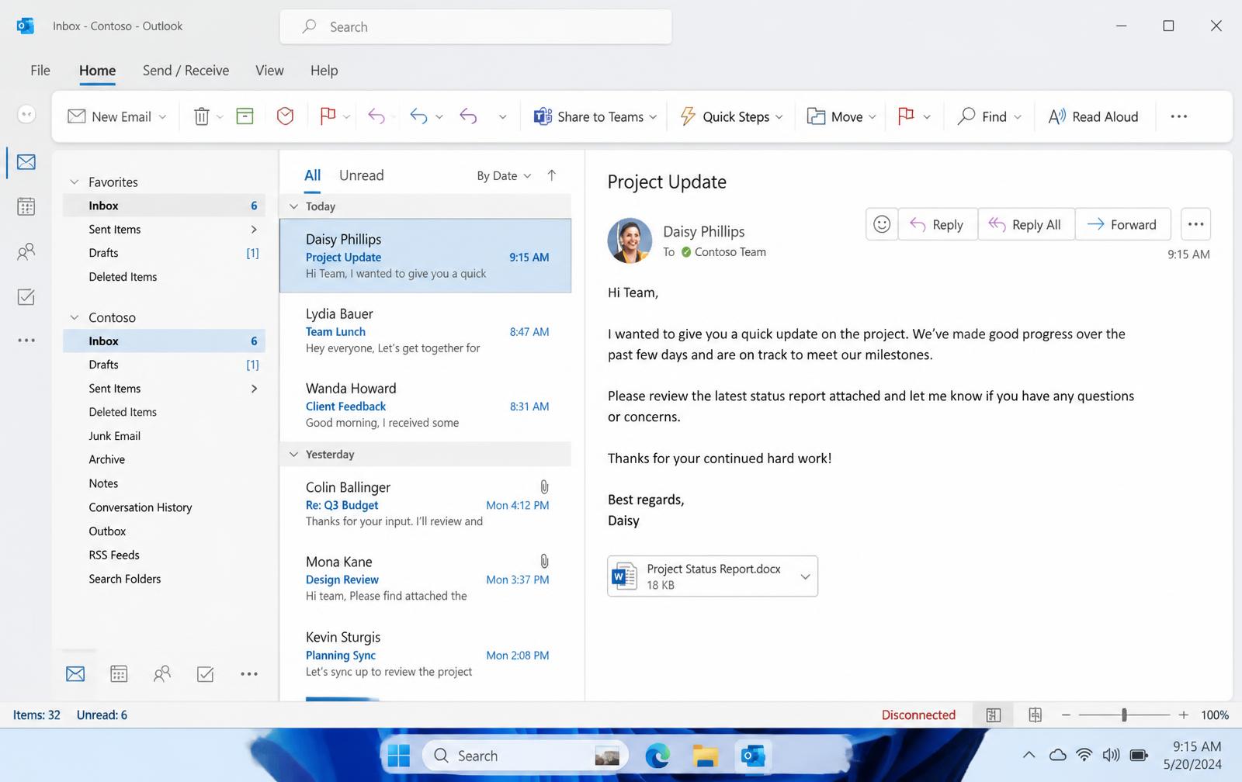Viewport: 1242px width, 782px height.
Task: Click ribbon overflow ellipsis after Read Aloud
Action: pyautogui.click(x=1179, y=116)
